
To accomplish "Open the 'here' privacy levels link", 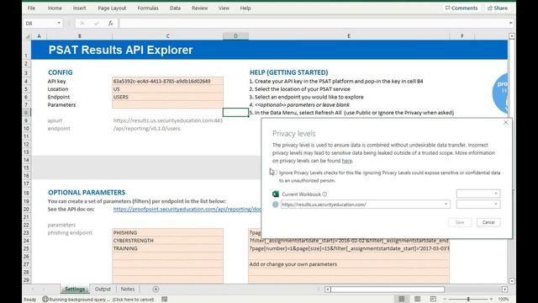I will [347, 161].
